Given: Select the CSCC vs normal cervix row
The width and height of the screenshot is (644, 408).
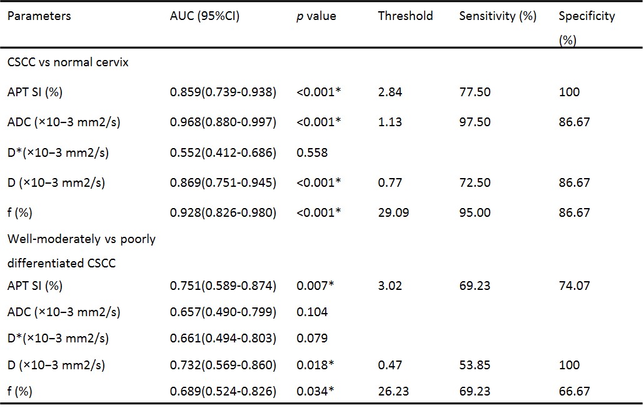Looking at the screenshot, I should pyautogui.click(x=68, y=62).
